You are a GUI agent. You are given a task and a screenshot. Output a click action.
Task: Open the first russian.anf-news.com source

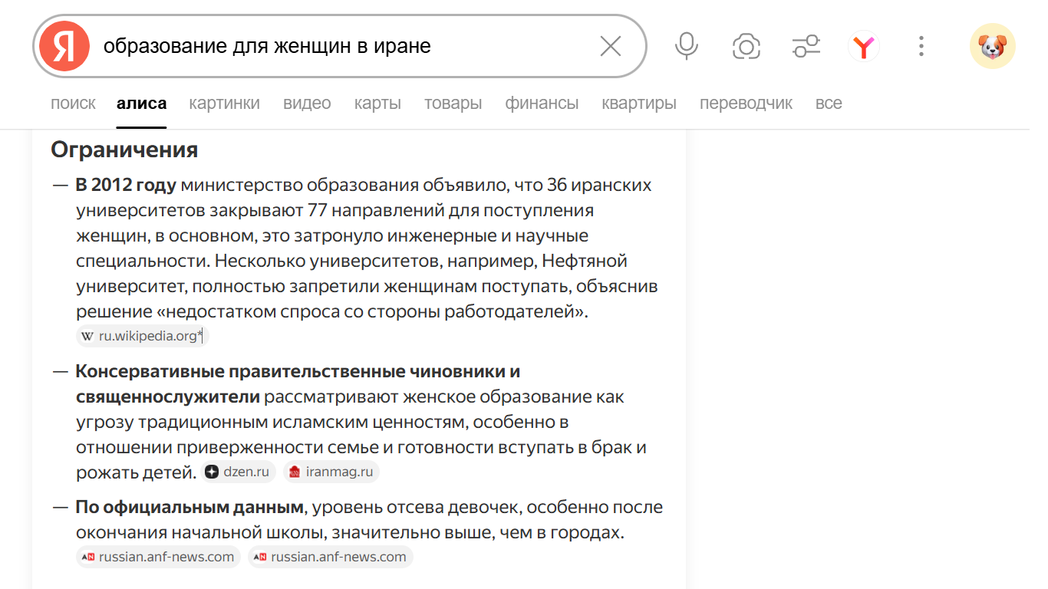(159, 557)
